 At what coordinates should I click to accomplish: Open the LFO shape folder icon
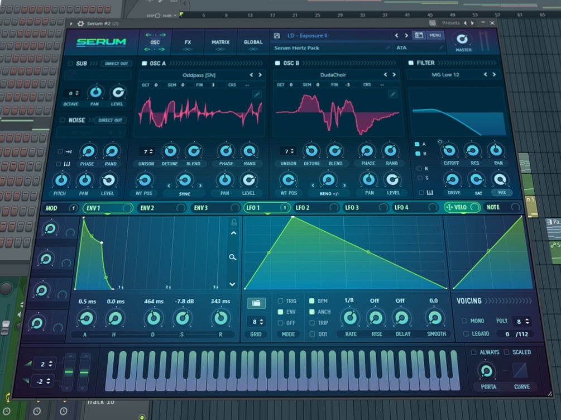coord(256,303)
